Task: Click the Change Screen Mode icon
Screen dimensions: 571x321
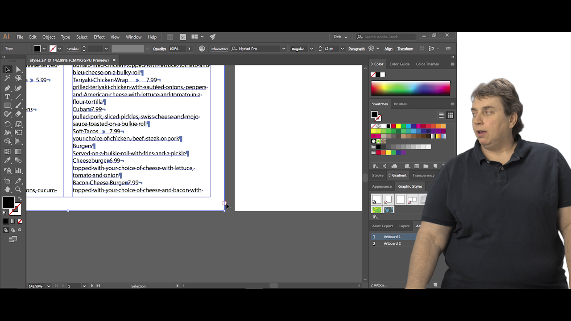Action: [x=12, y=239]
